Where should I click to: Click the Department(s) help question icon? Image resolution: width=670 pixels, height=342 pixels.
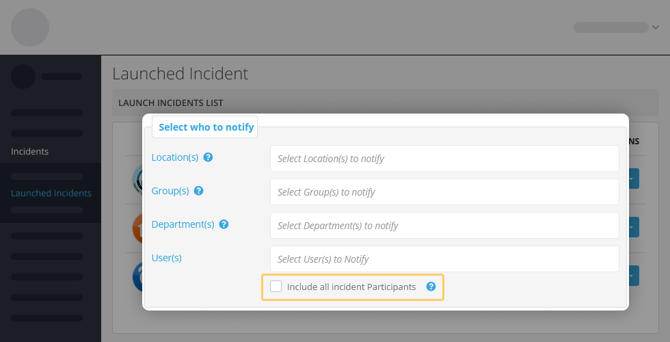point(224,224)
